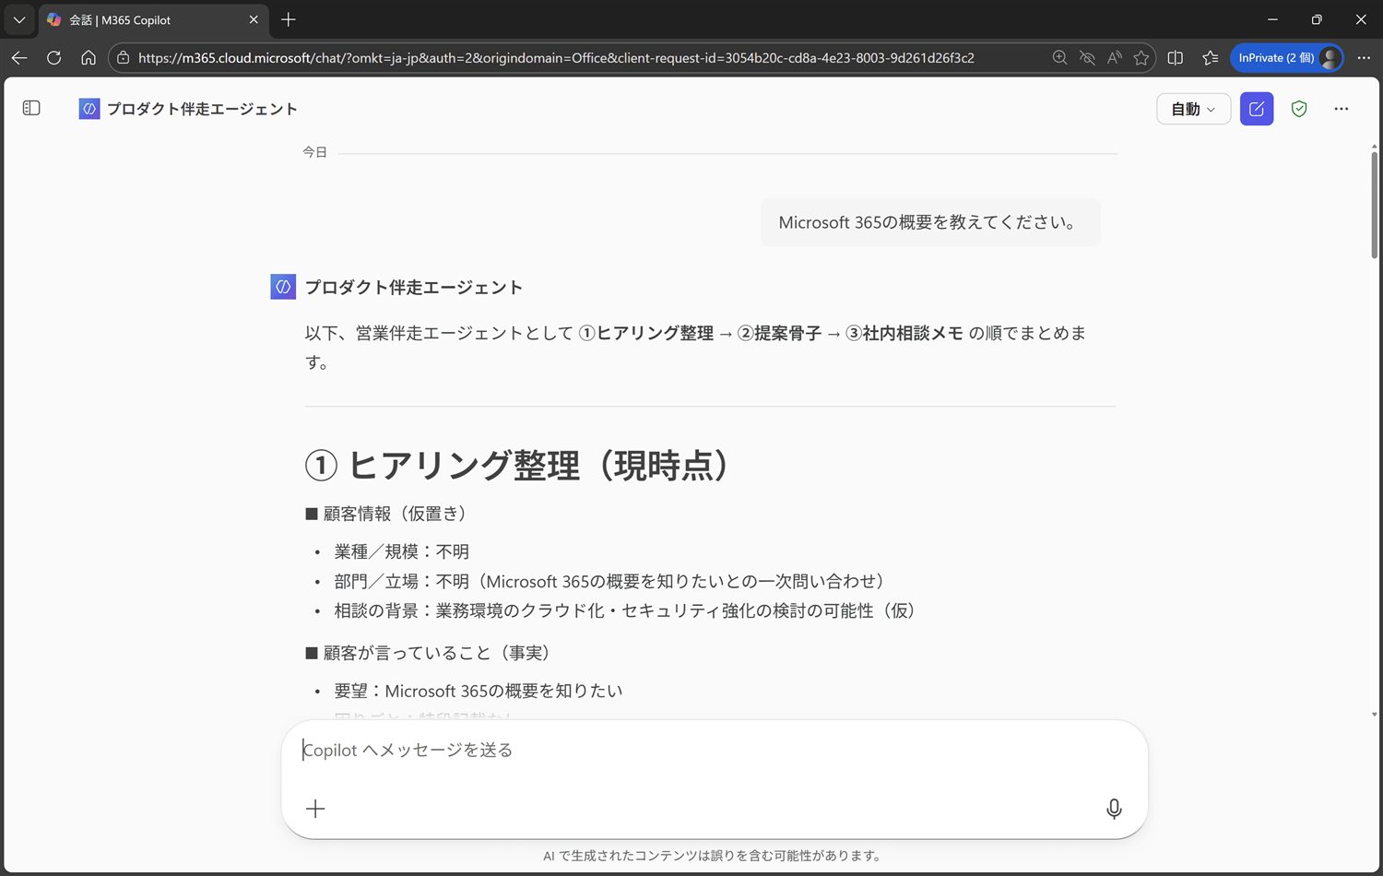Open the Copilot more options ellipsis
Image resolution: width=1383 pixels, height=876 pixels.
click(1342, 109)
